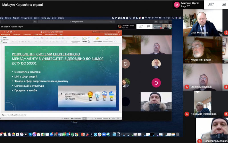This screenshot has height=143, width=228.
Task: Click the meet.google.com address bar
Action: coord(76,22)
